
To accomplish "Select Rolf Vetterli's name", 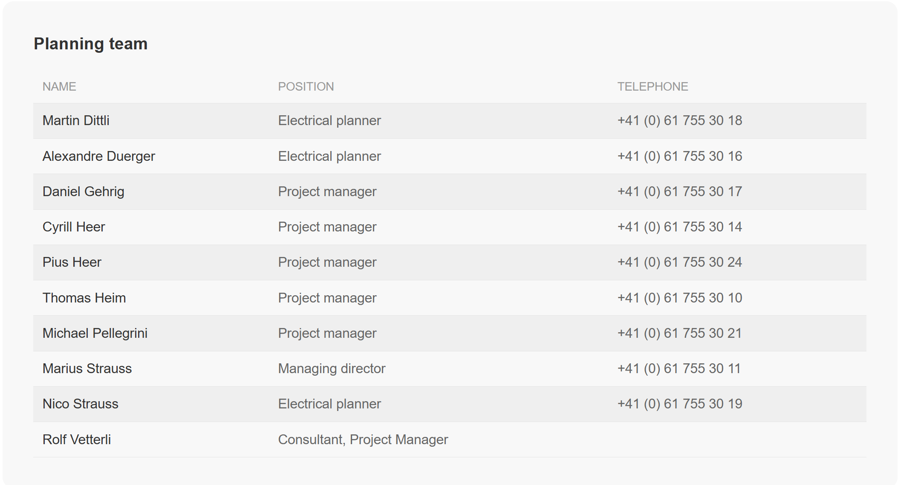I will [x=77, y=439].
